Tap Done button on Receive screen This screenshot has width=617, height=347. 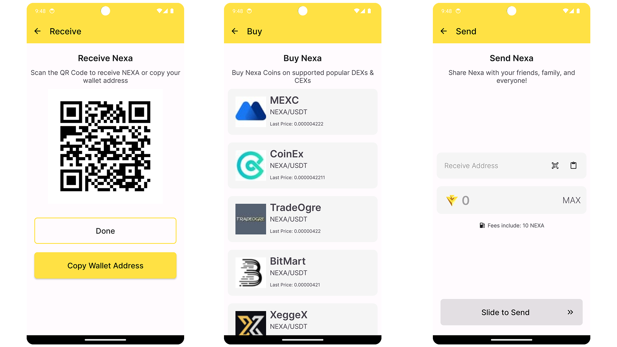pyautogui.click(x=105, y=230)
